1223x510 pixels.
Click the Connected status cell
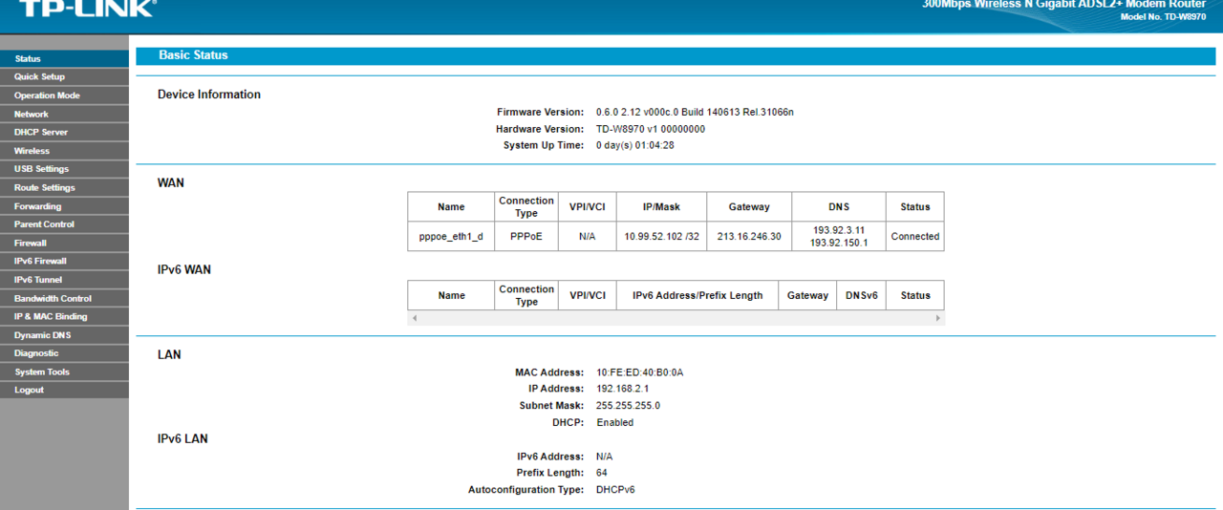point(915,237)
